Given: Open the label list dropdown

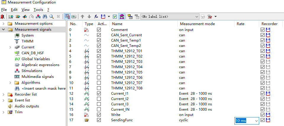Looking at the screenshot, I should 197,17.
